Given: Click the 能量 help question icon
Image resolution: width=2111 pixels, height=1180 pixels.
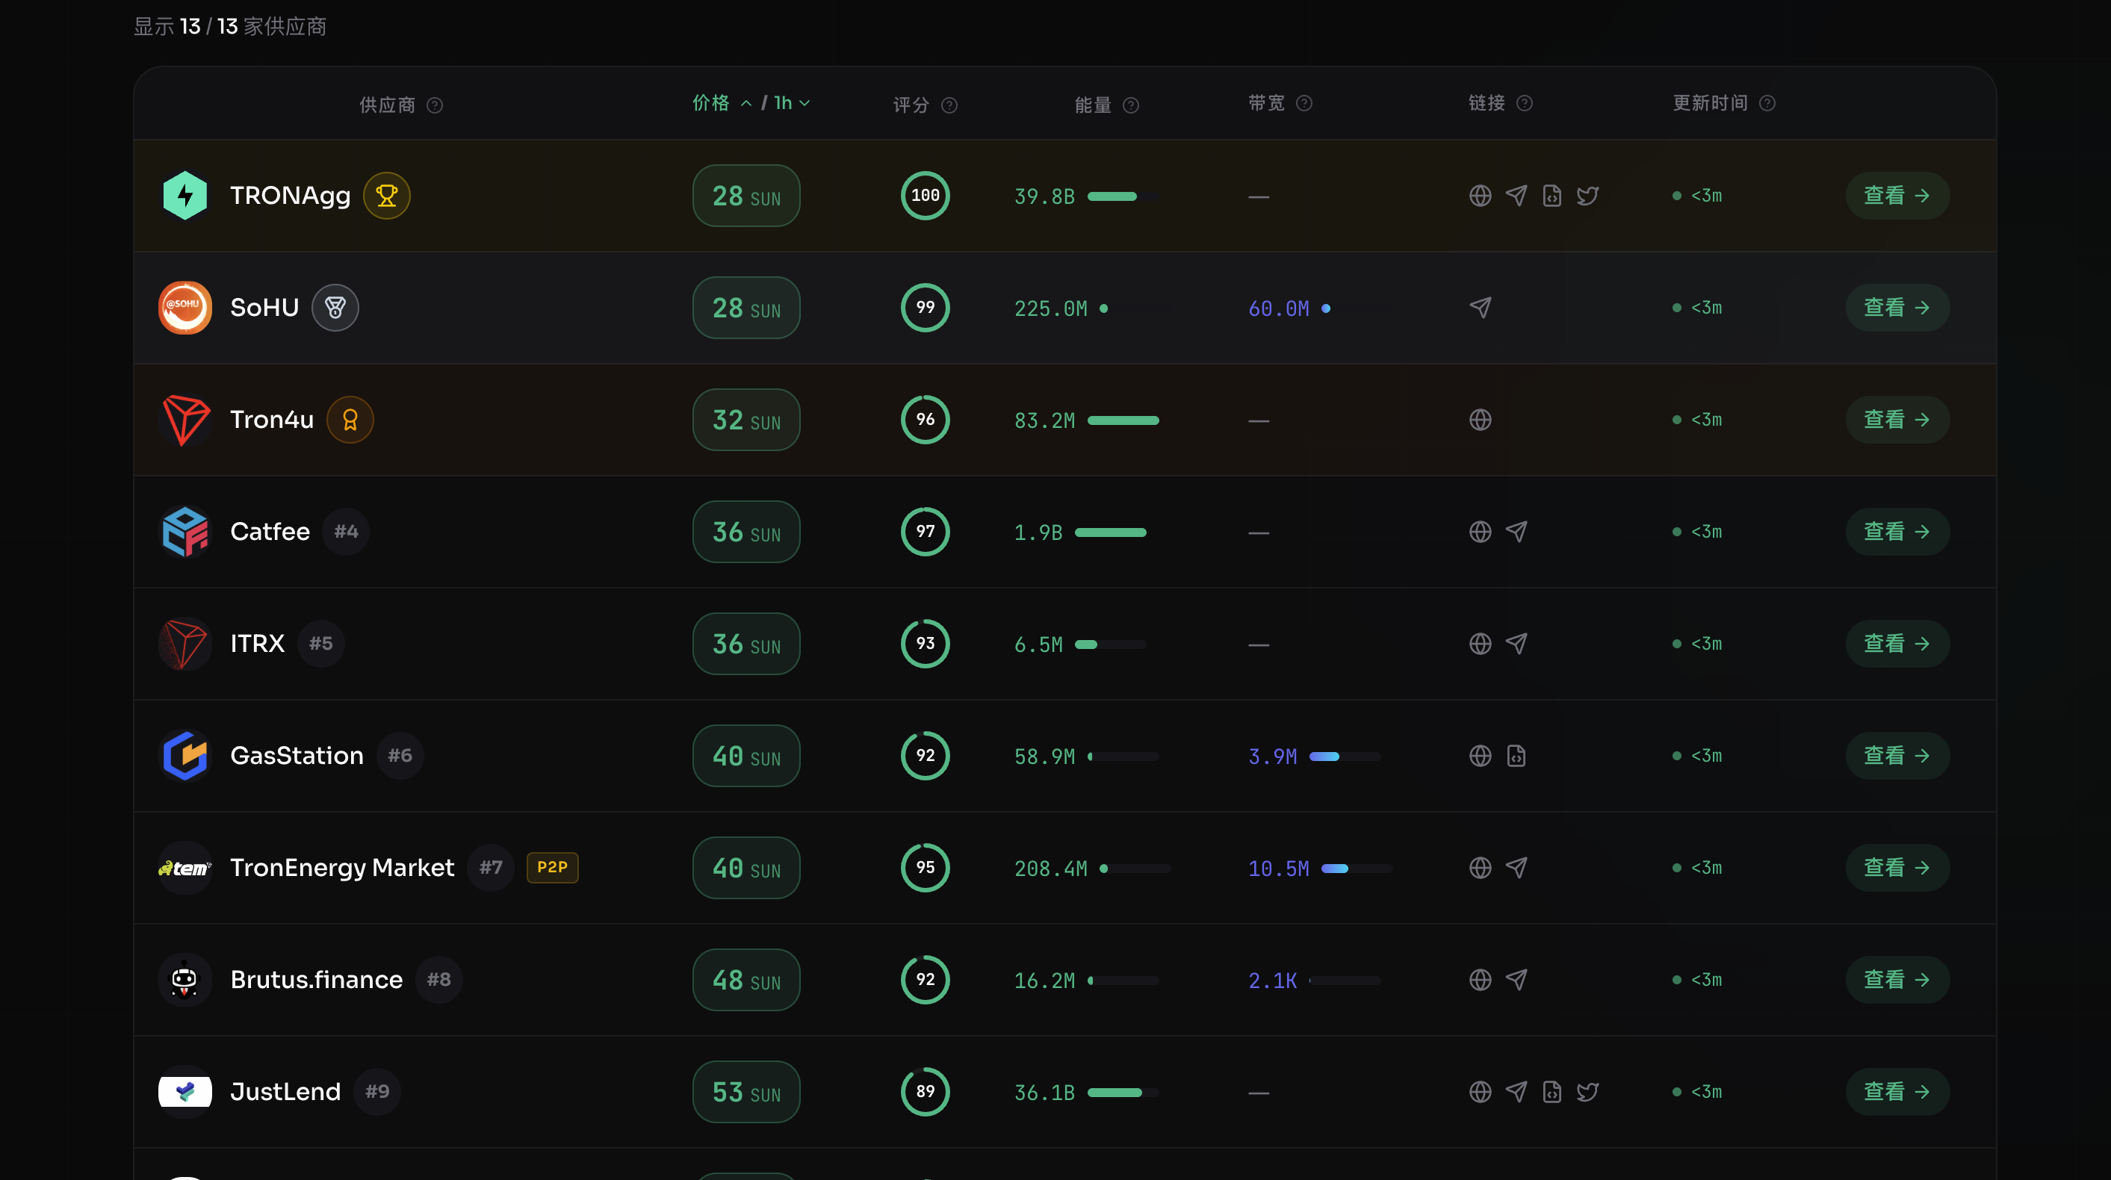Looking at the screenshot, I should coord(1131,105).
